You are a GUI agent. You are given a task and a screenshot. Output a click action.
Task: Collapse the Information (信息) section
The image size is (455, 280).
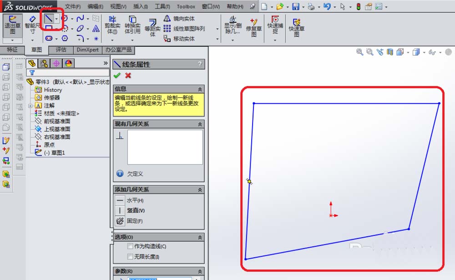[x=200, y=89]
